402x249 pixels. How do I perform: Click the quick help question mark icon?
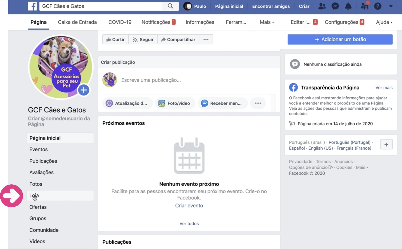point(378,6)
